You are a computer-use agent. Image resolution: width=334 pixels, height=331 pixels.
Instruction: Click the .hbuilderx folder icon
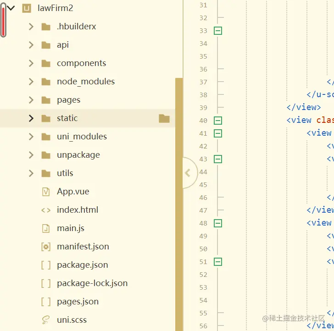(x=46, y=27)
